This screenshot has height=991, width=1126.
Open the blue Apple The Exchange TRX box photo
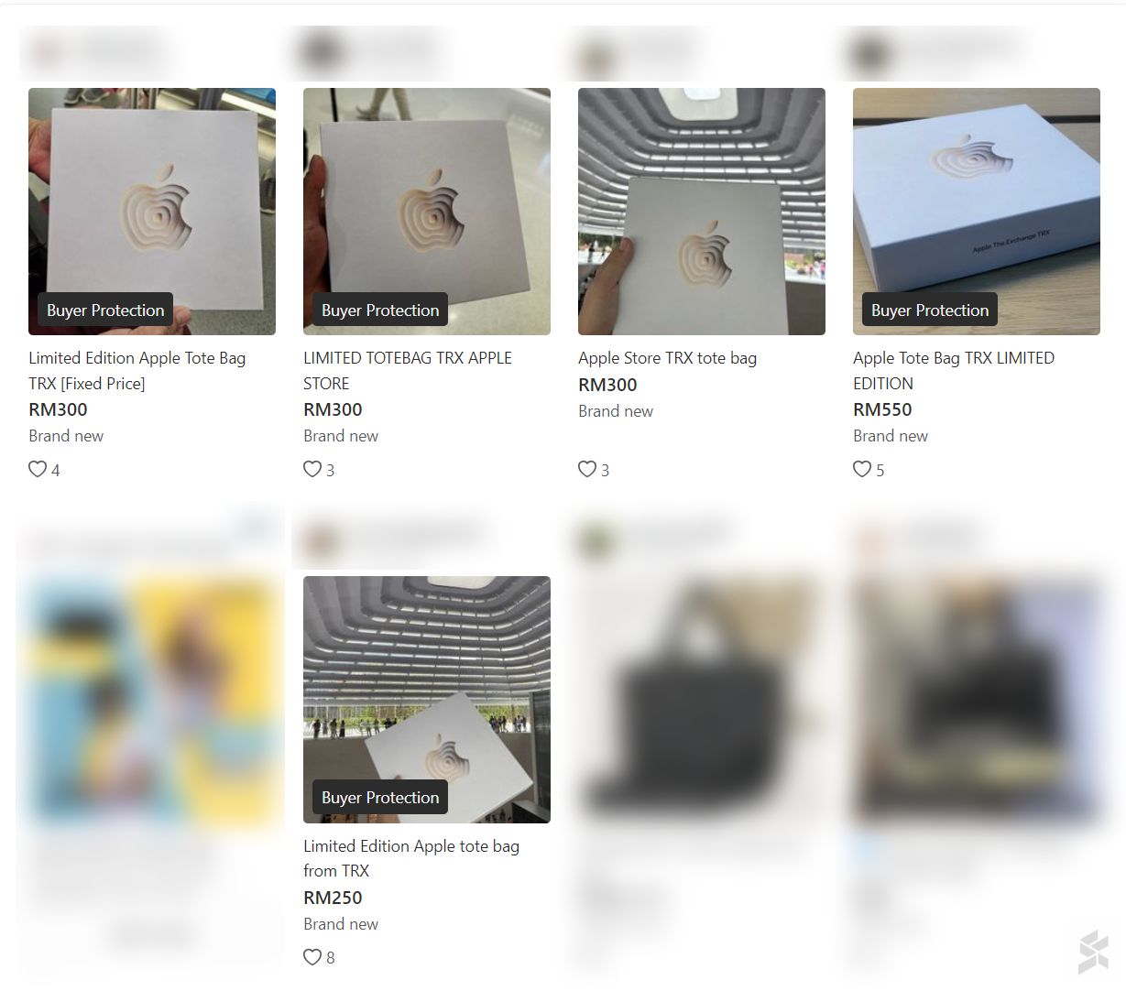point(977,212)
